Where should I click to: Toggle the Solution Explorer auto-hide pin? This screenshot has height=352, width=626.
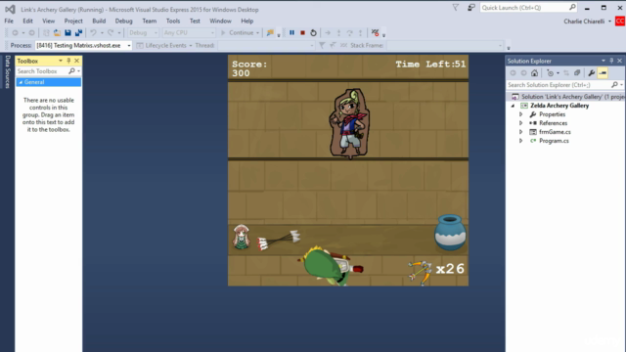tap(611, 61)
